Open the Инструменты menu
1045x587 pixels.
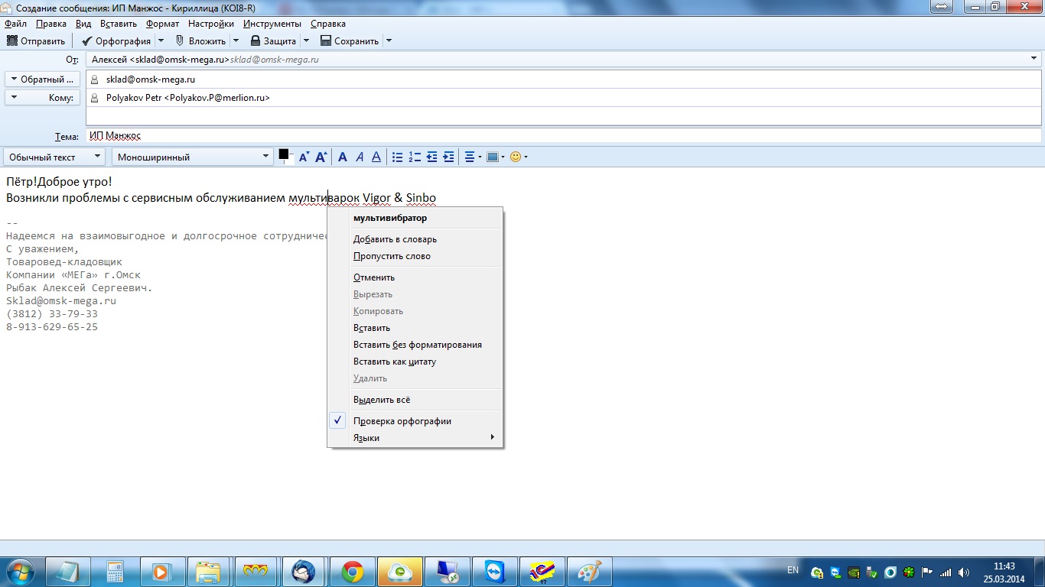pos(272,24)
